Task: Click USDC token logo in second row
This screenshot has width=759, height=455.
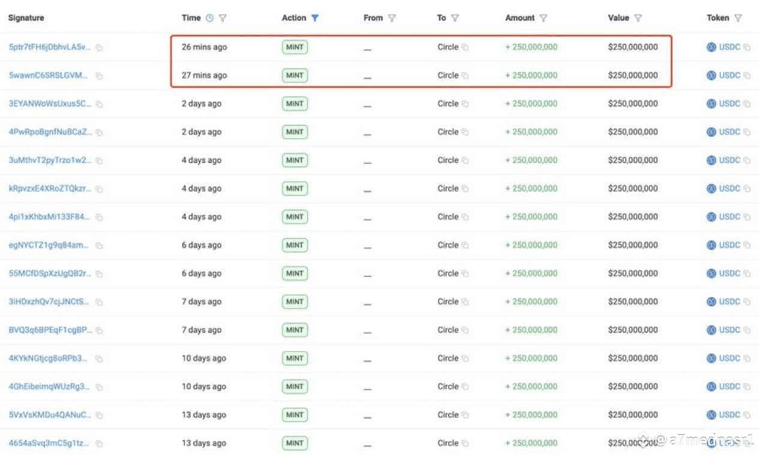Action: [711, 76]
